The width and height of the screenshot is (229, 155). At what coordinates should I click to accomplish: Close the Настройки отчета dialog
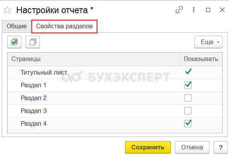(x=222, y=10)
